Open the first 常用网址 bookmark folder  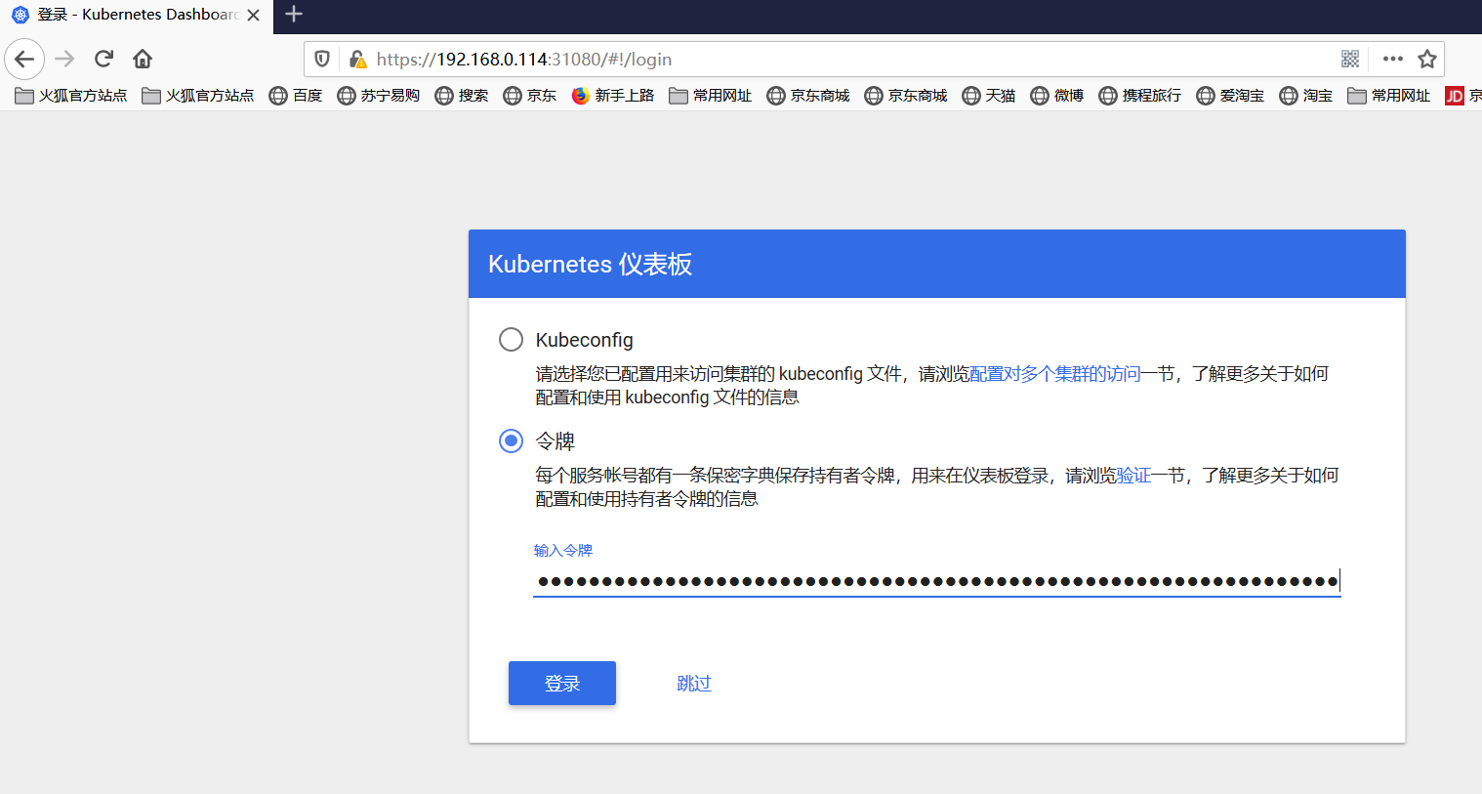coord(711,96)
